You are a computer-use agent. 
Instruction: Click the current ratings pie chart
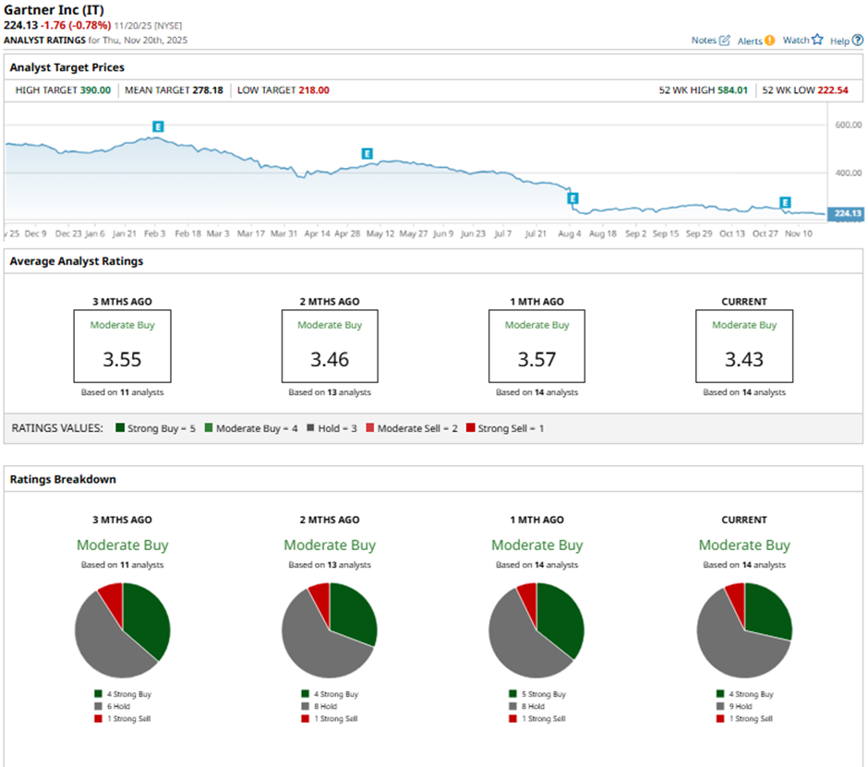point(744,630)
